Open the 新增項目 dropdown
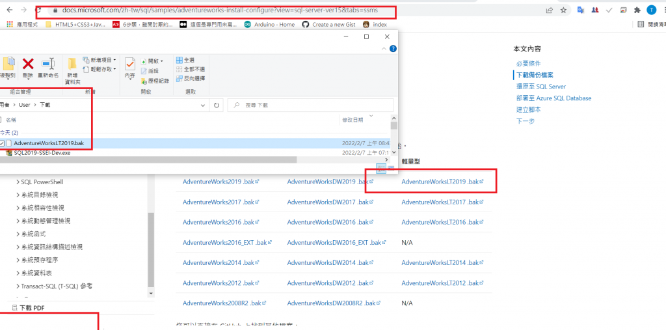The image size is (666, 330). (100, 61)
